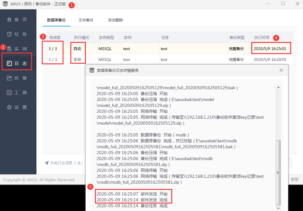Close the 数据库备份日志详情查阅 dialog
Screen dimensions: 303x211
[x=281, y=70]
